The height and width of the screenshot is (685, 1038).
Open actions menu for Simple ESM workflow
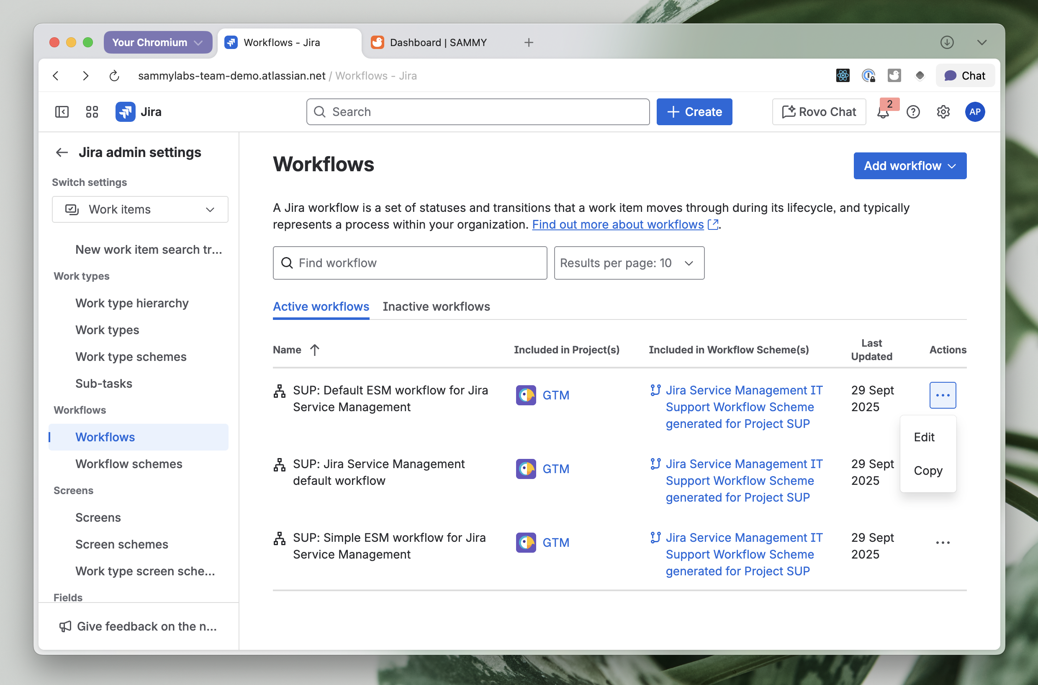(x=943, y=543)
